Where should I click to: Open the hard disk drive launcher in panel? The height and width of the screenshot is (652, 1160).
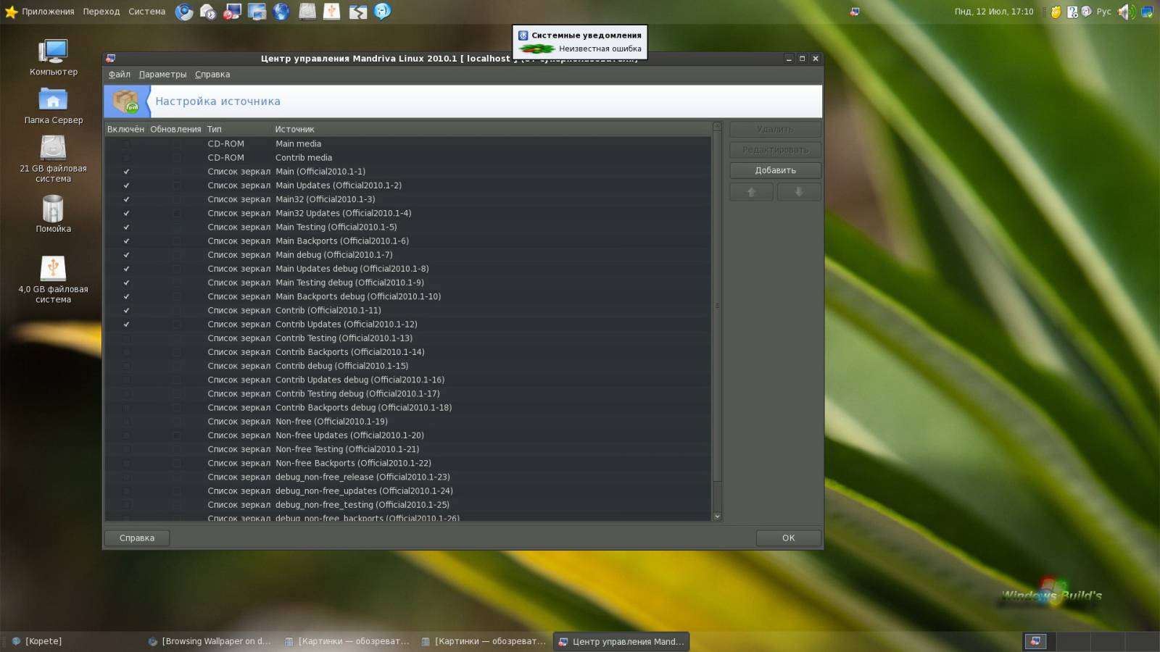tap(307, 12)
